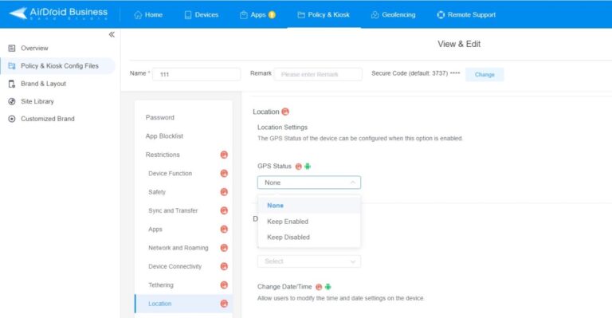This screenshot has width=612, height=318.
Task: Click the Name input field
Action: [196, 74]
